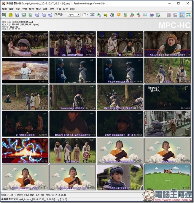
Task: Open a file with the folder icon
Action: (x=11, y=15)
